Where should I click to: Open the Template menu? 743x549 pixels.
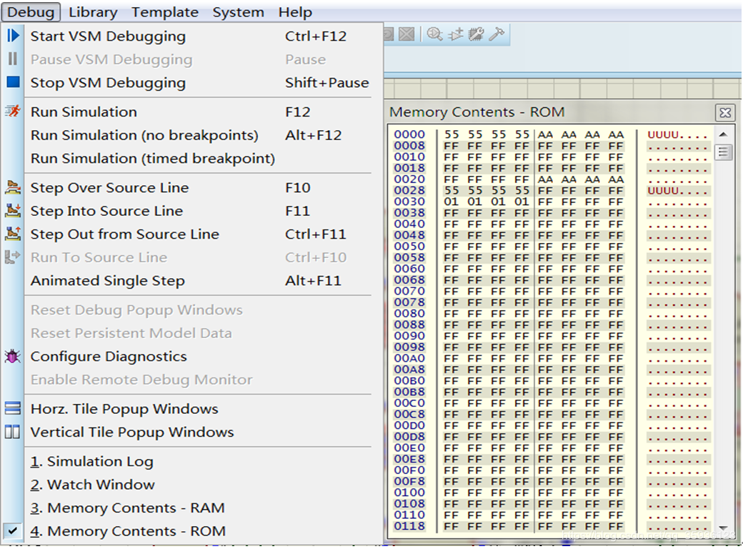(x=165, y=12)
